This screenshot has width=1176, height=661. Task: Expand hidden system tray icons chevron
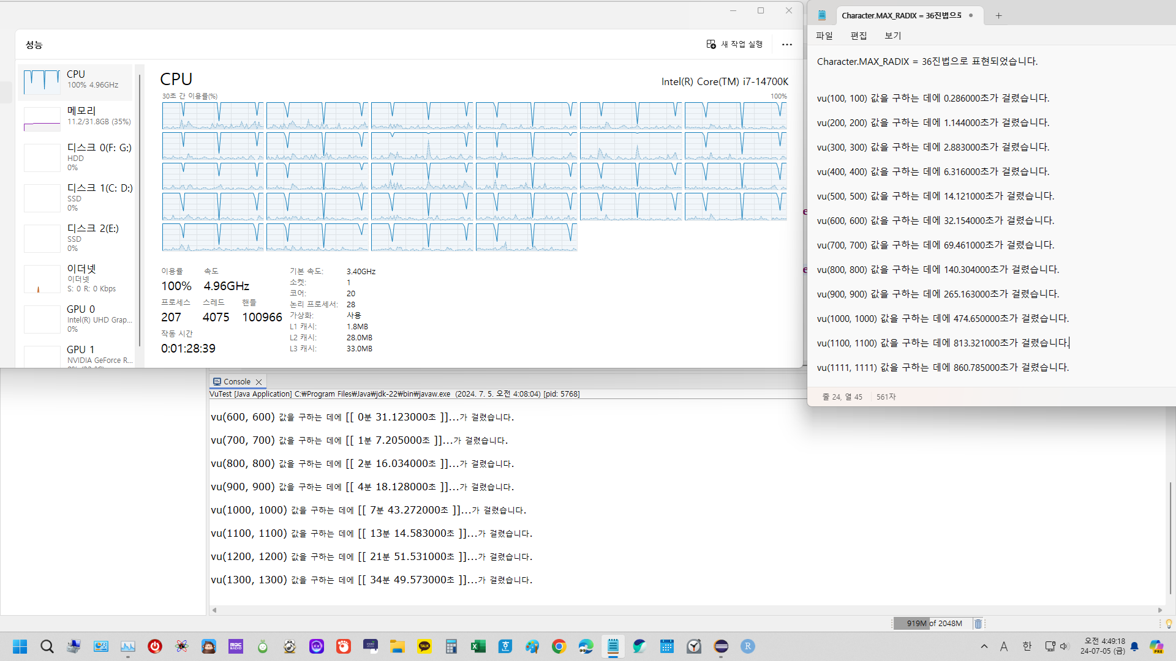pyautogui.click(x=984, y=646)
